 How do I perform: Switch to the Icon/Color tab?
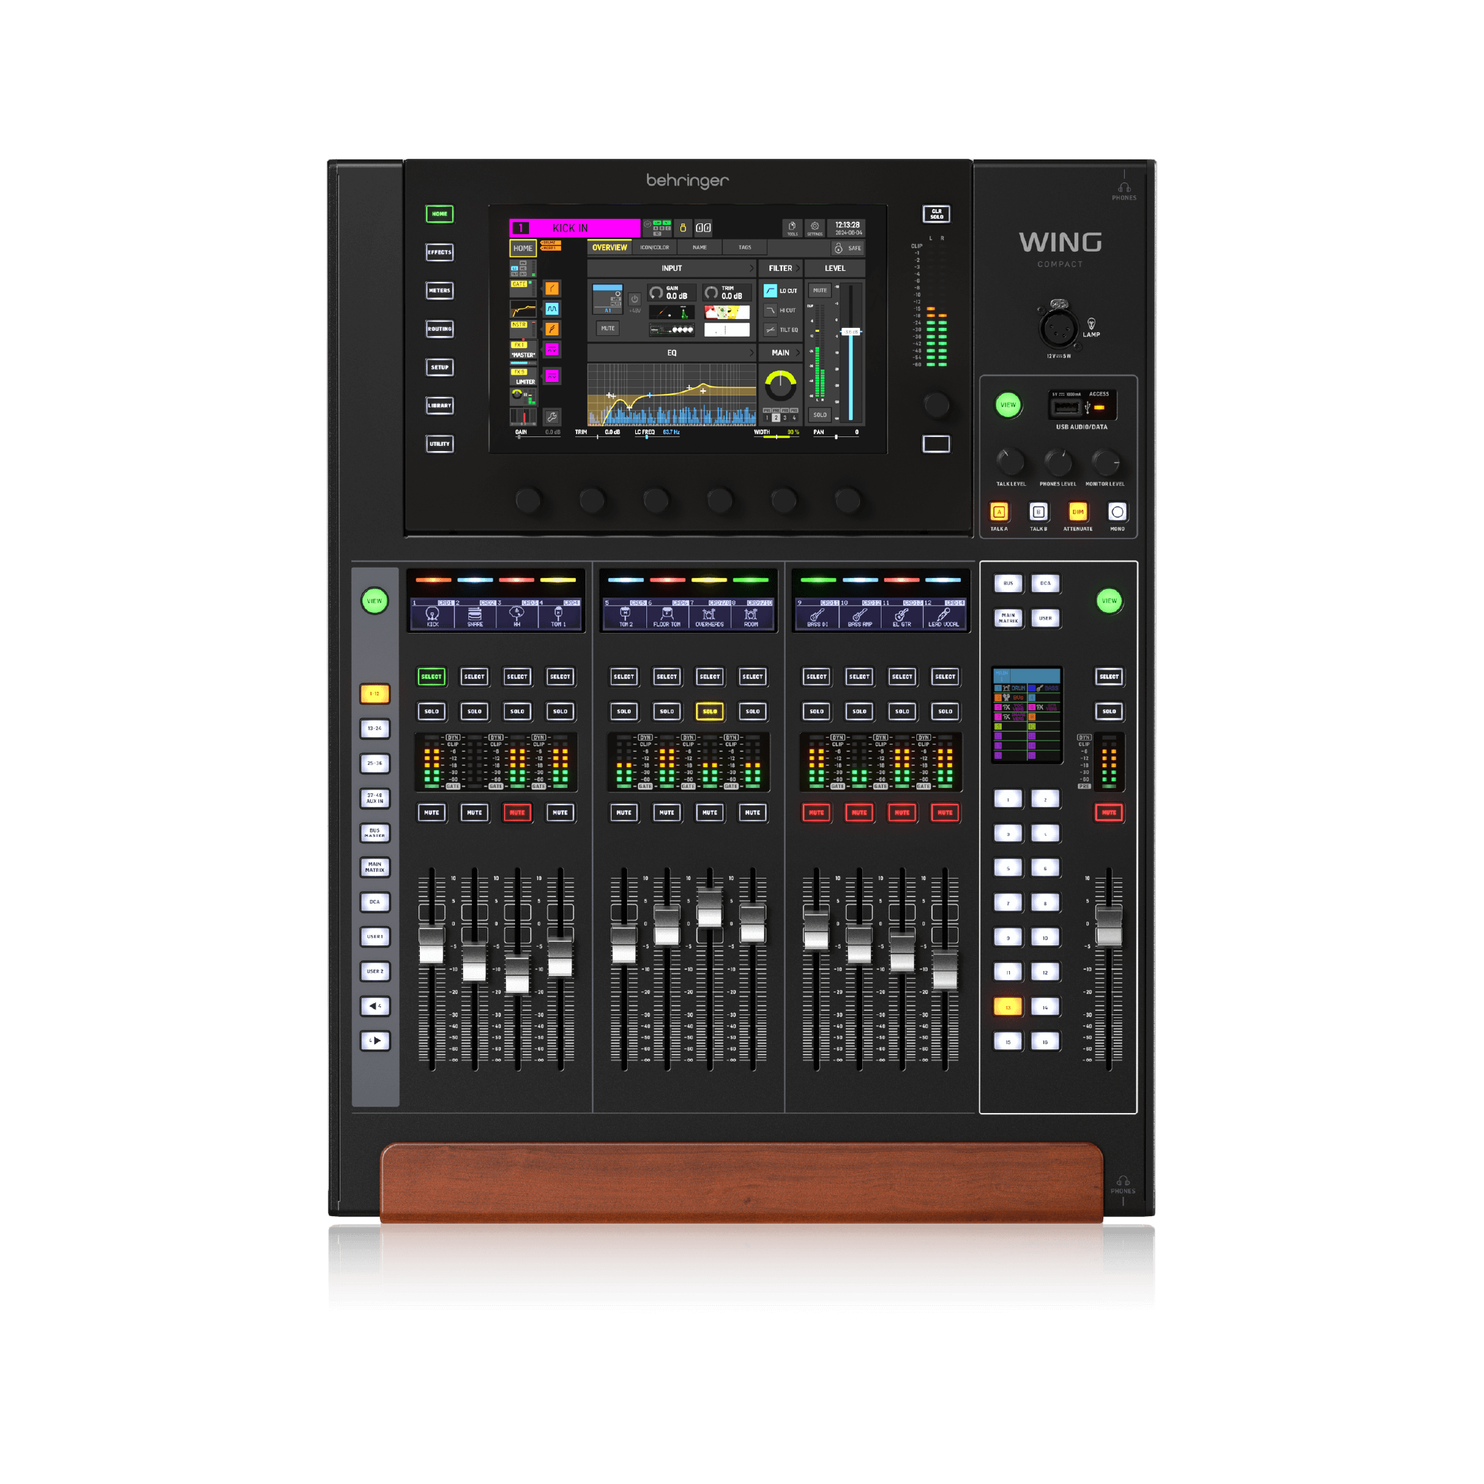[654, 247]
